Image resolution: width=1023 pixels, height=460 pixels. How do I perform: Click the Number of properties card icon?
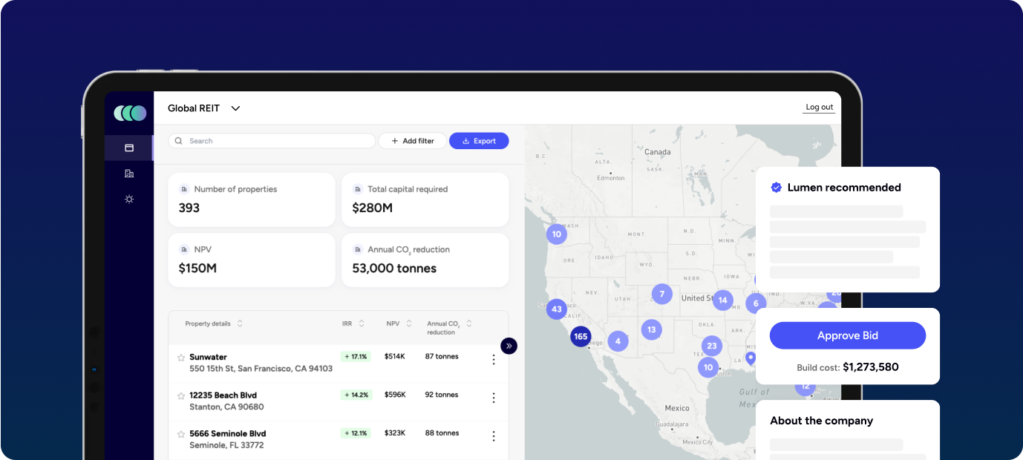184,189
